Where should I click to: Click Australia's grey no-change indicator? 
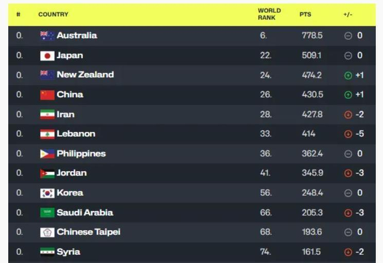[348, 36]
